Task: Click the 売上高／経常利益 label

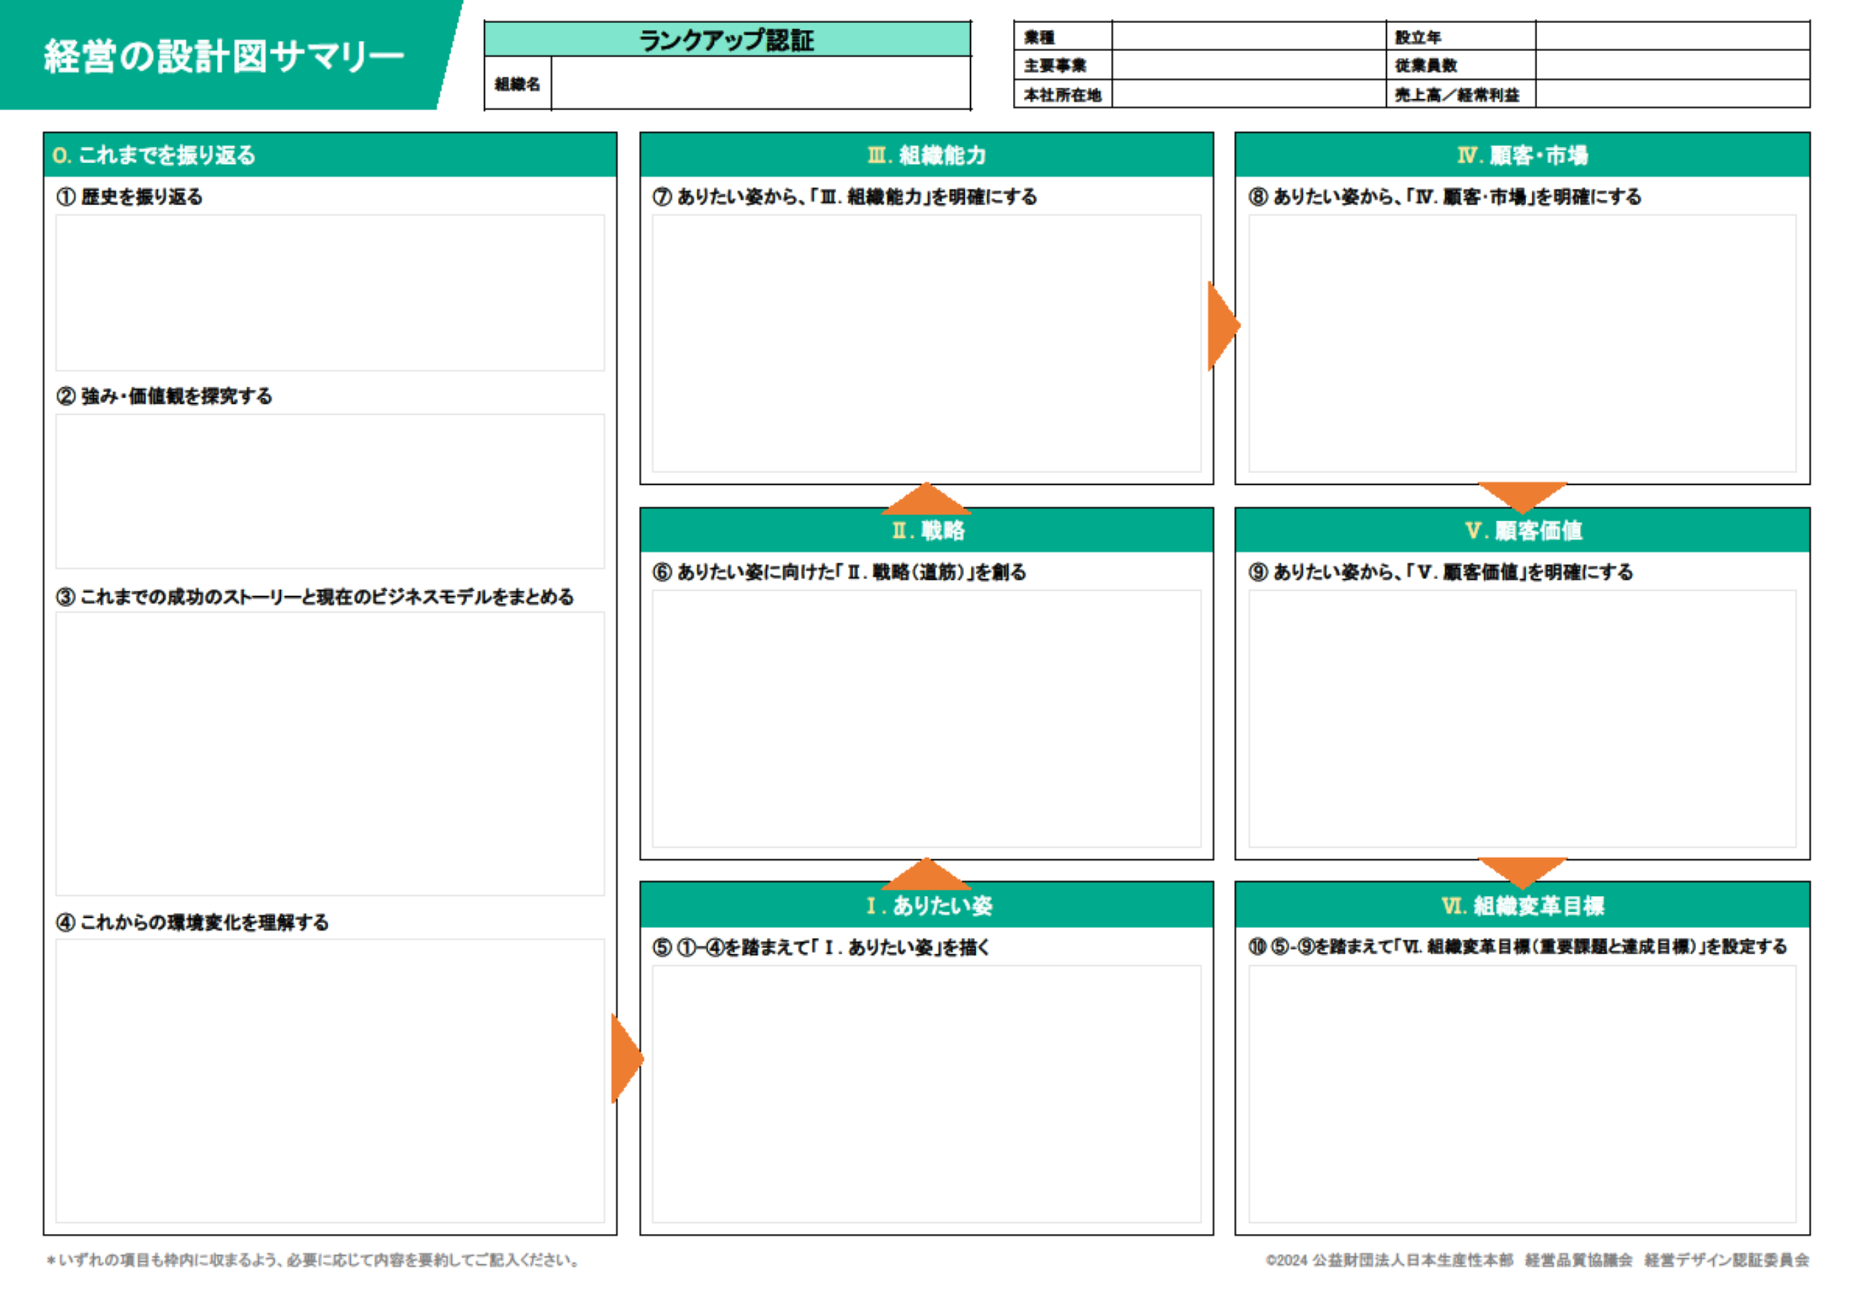Action: tap(1458, 94)
